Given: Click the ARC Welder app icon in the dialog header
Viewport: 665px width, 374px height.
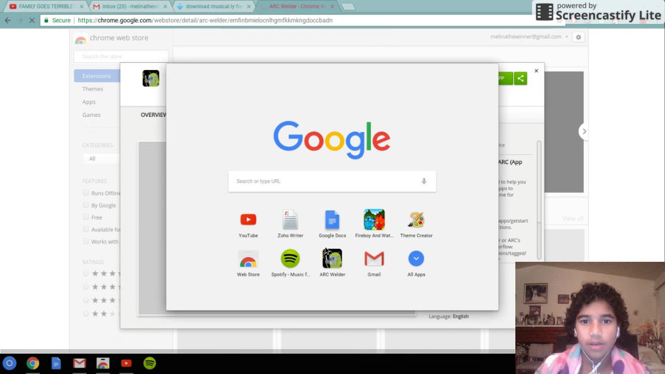Looking at the screenshot, I should (151, 78).
